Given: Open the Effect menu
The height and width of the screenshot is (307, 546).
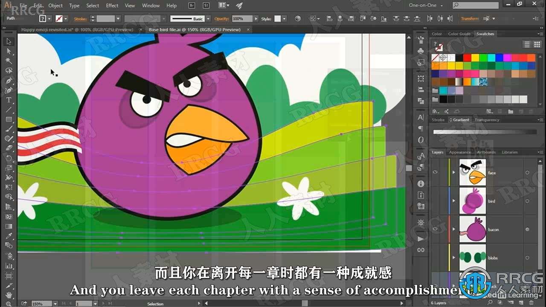Looking at the screenshot, I should click(112, 6).
